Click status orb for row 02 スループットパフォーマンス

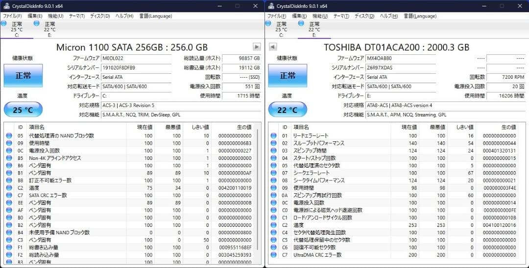(x=274, y=143)
